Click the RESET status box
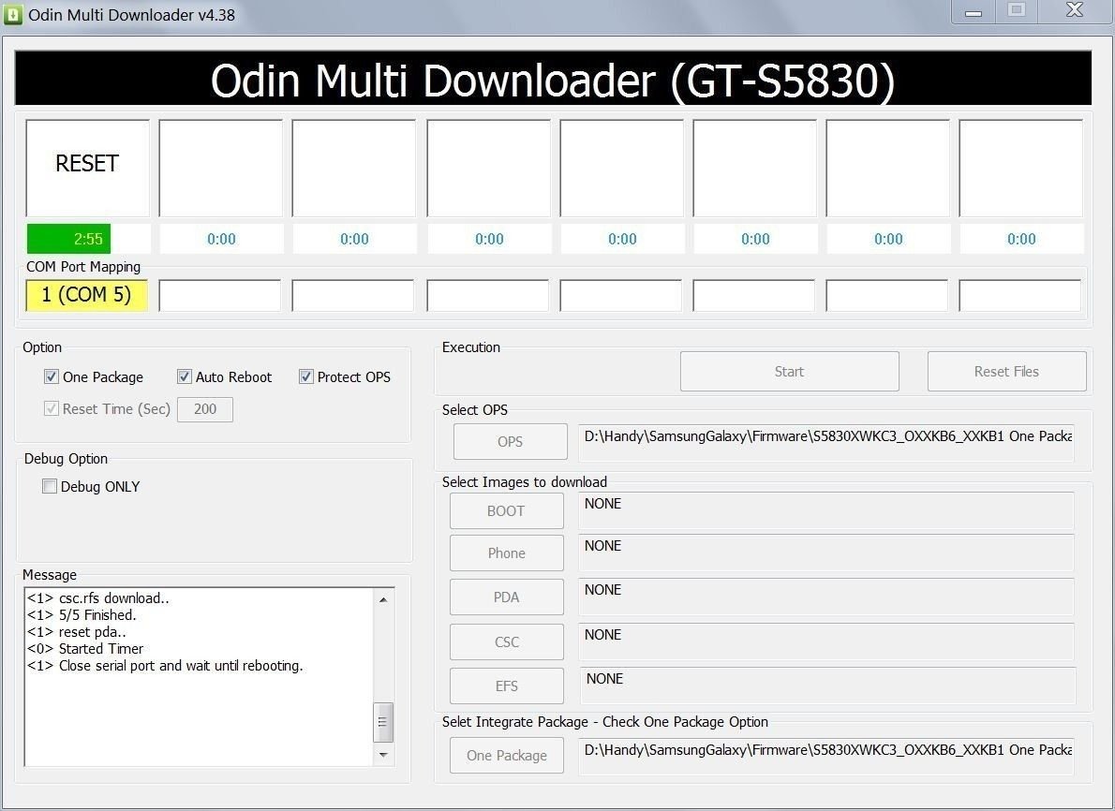The image size is (1115, 811). (x=87, y=168)
